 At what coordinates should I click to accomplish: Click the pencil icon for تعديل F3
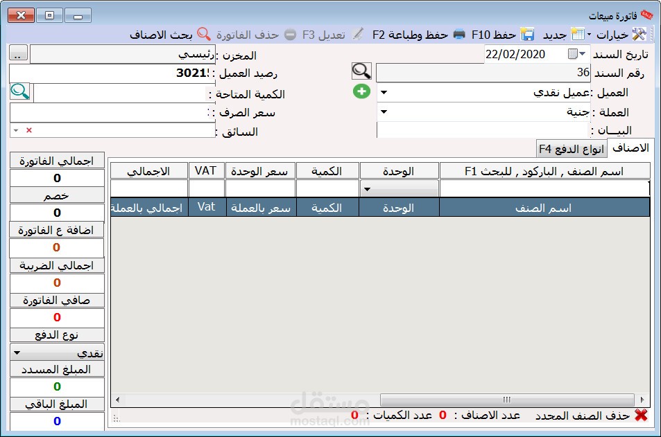pyautogui.click(x=359, y=33)
